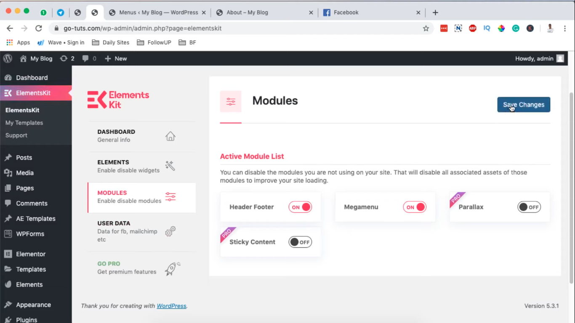This screenshot has height=323, width=575.
Task: Click the Save Changes button
Action: click(x=524, y=105)
